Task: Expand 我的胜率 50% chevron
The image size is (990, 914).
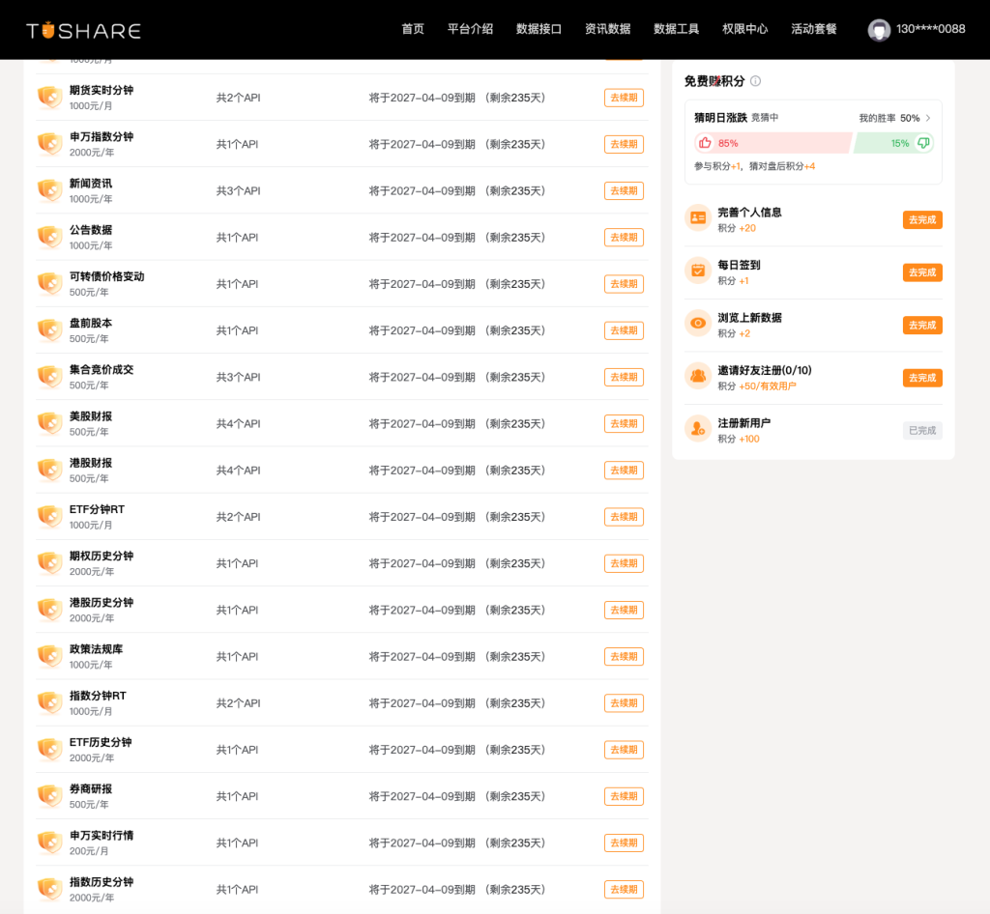Action: [x=927, y=118]
